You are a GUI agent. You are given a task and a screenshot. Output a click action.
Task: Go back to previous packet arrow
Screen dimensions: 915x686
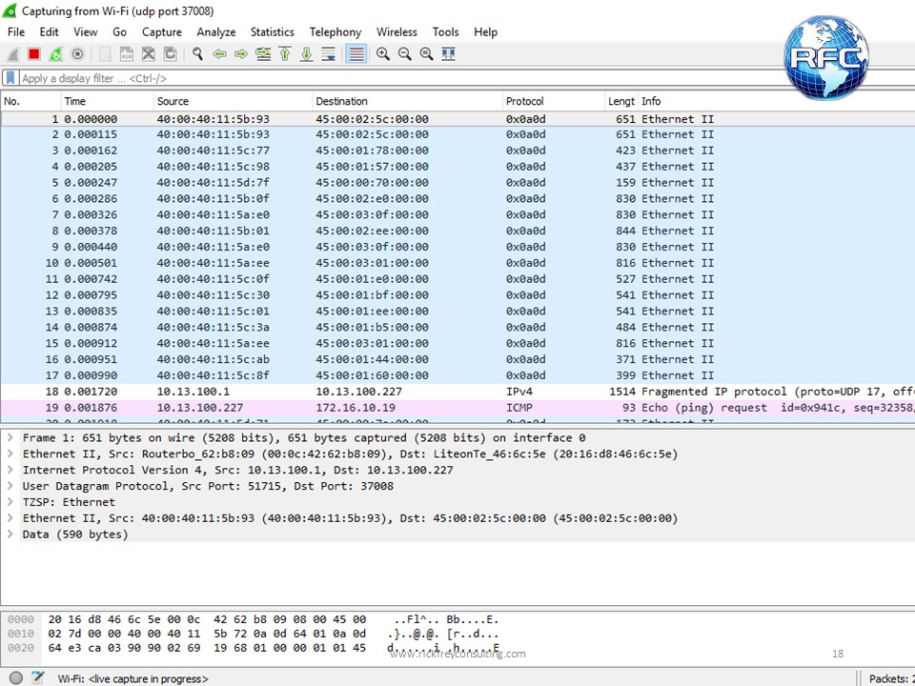click(x=219, y=54)
